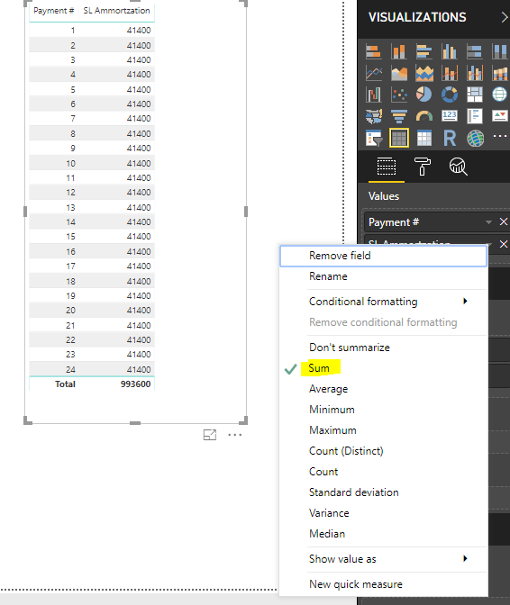Open the Payment # field dropdown arrow
The image size is (510, 605).
(x=488, y=222)
